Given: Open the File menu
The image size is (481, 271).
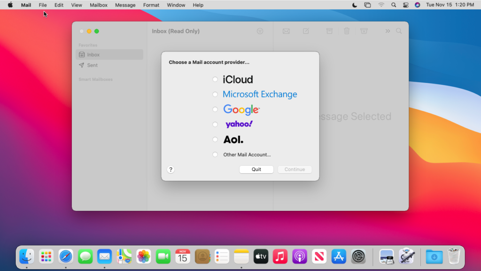Looking at the screenshot, I should pos(43,5).
